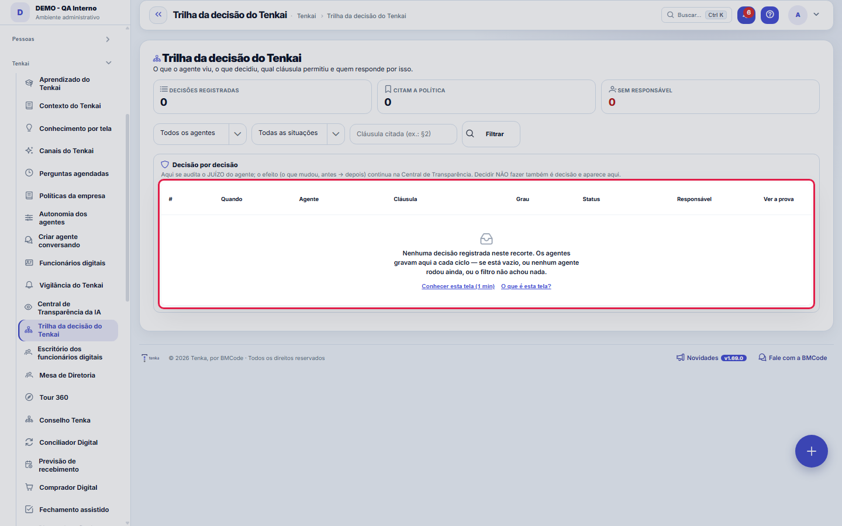The width and height of the screenshot is (842, 526).
Task: Open Criar agente conversando item
Action: (68, 241)
